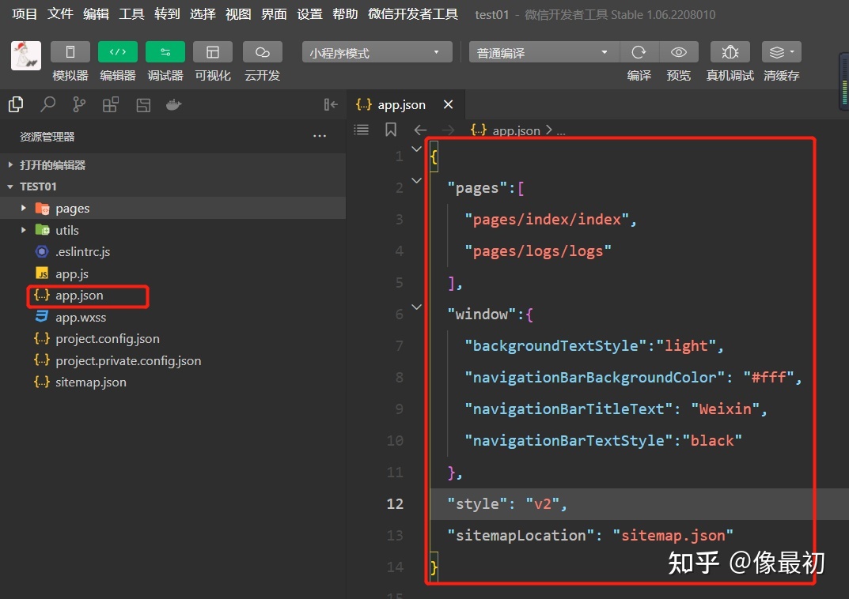Click the explorer more options ellipsis
Viewport: 849px width, 599px height.
click(x=320, y=137)
